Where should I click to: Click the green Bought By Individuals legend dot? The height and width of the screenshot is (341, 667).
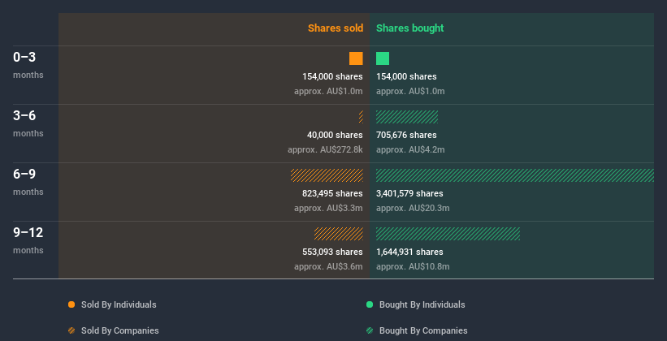[x=370, y=304]
